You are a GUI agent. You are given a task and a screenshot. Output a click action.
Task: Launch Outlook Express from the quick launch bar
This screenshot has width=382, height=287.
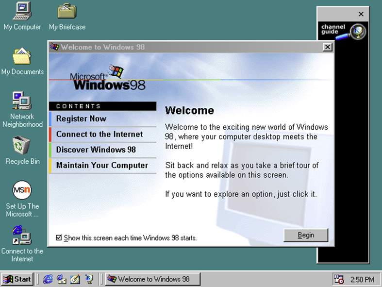tap(62, 279)
